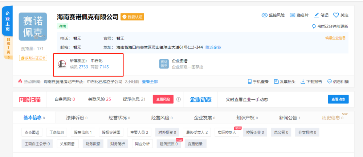Screen dimensions: 363x157
Task: Click the 控股企业 0 chip
Action: click(x=255, y=132)
